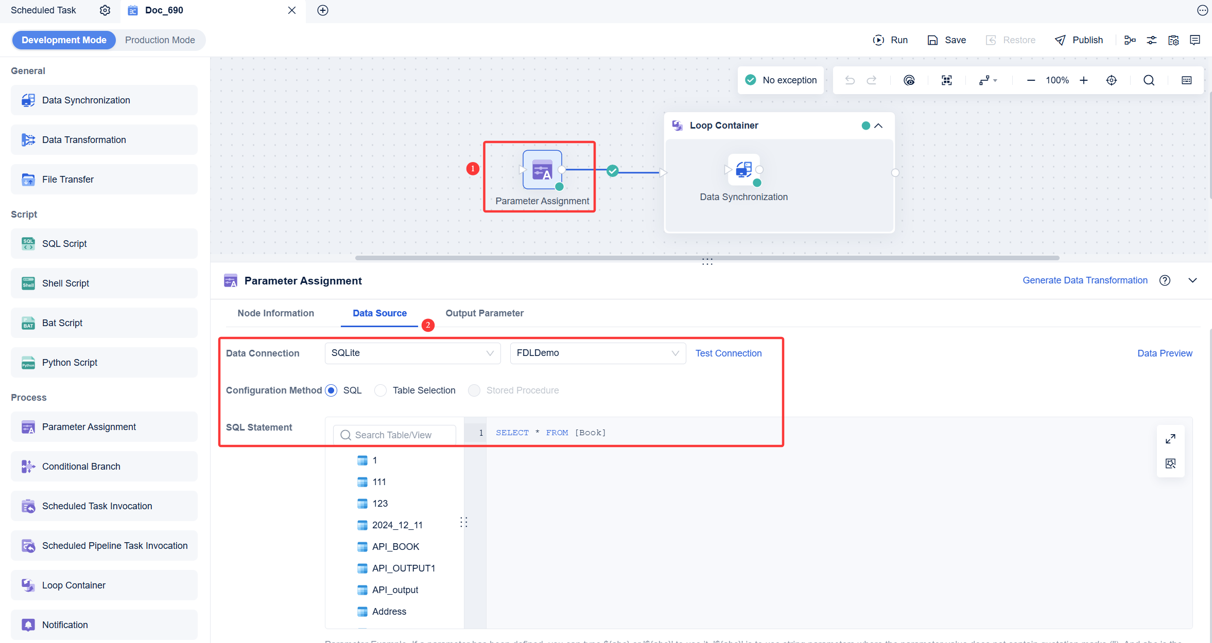Click the task parameters sliders icon
The width and height of the screenshot is (1212, 643).
point(1152,40)
